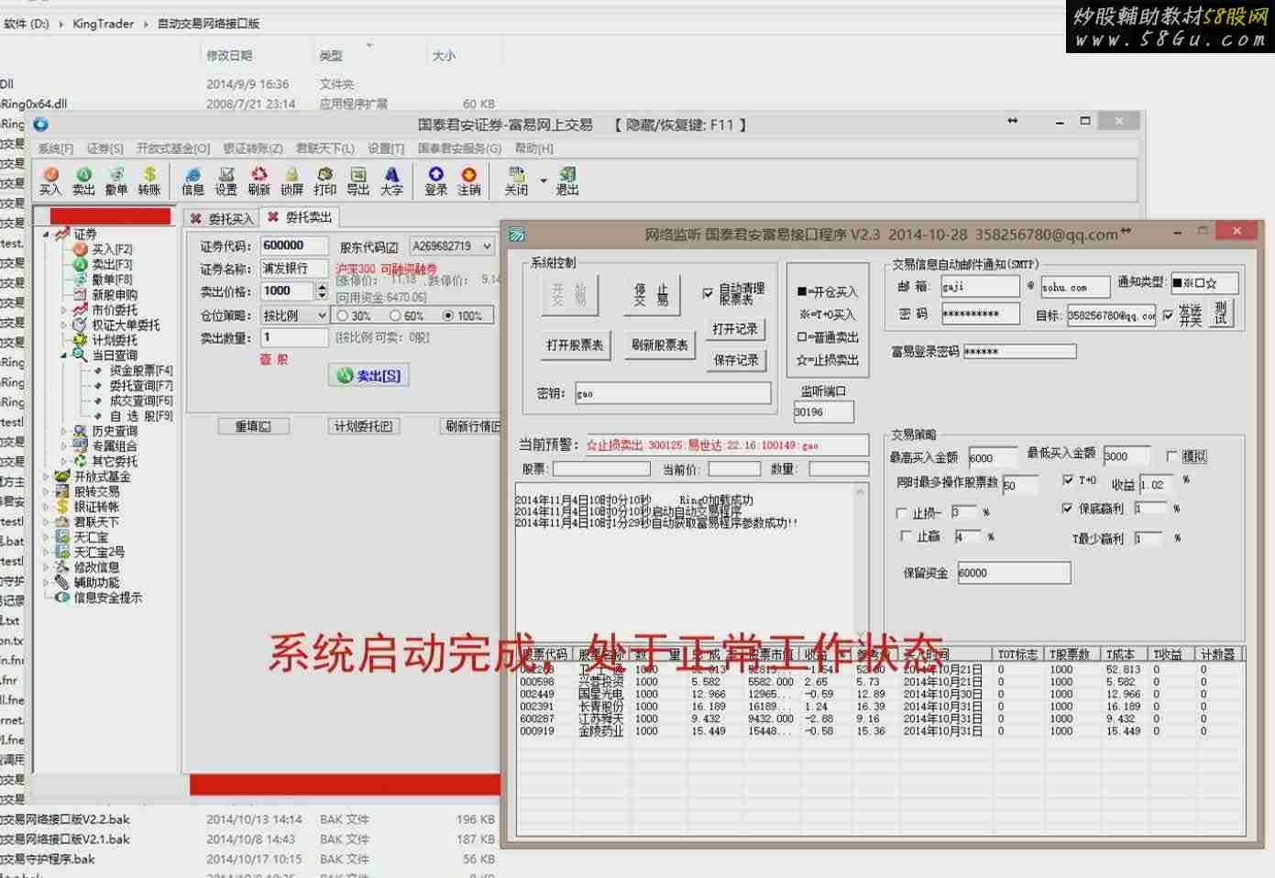Toggle the 保底赢利 checkbox
The image size is (1275, 878).
click(x=1067, y=508)
